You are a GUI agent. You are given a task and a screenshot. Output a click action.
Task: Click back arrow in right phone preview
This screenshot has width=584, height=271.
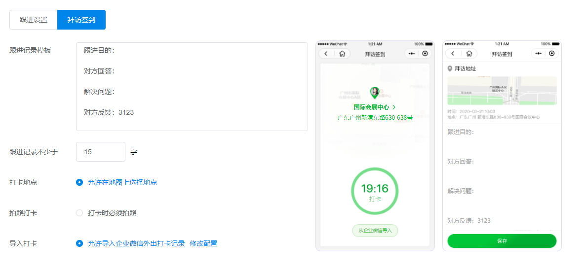click(453, 54)
